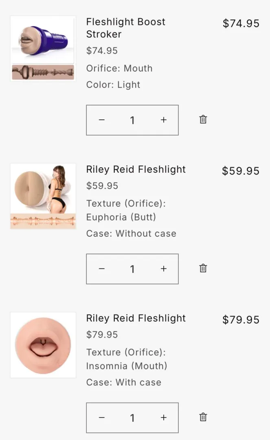Delete the $59.95 Riley Reid item
This screenshot has width=270, height=440.
click(x=203, y=268)
